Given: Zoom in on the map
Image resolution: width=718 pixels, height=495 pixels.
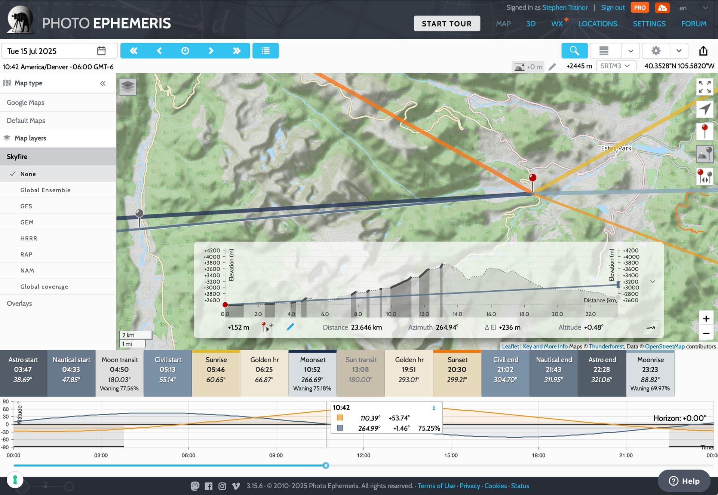Looking at the screenshot, I should coord(706,318).
